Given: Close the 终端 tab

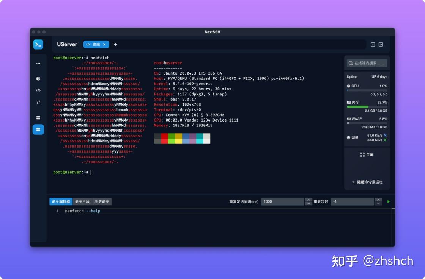Looking at the screenshot, I should (105, 44).
